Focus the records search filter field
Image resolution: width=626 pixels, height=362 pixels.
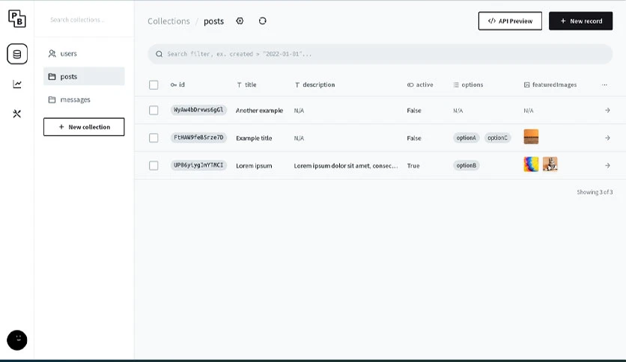(380, 54)
